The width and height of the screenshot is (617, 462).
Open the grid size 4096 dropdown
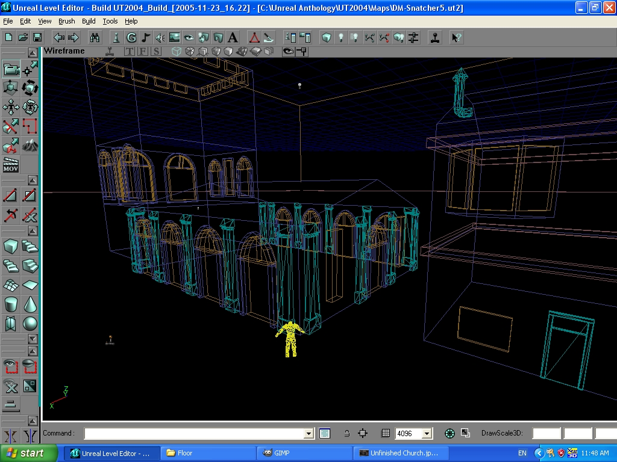[x=427, y=434]
